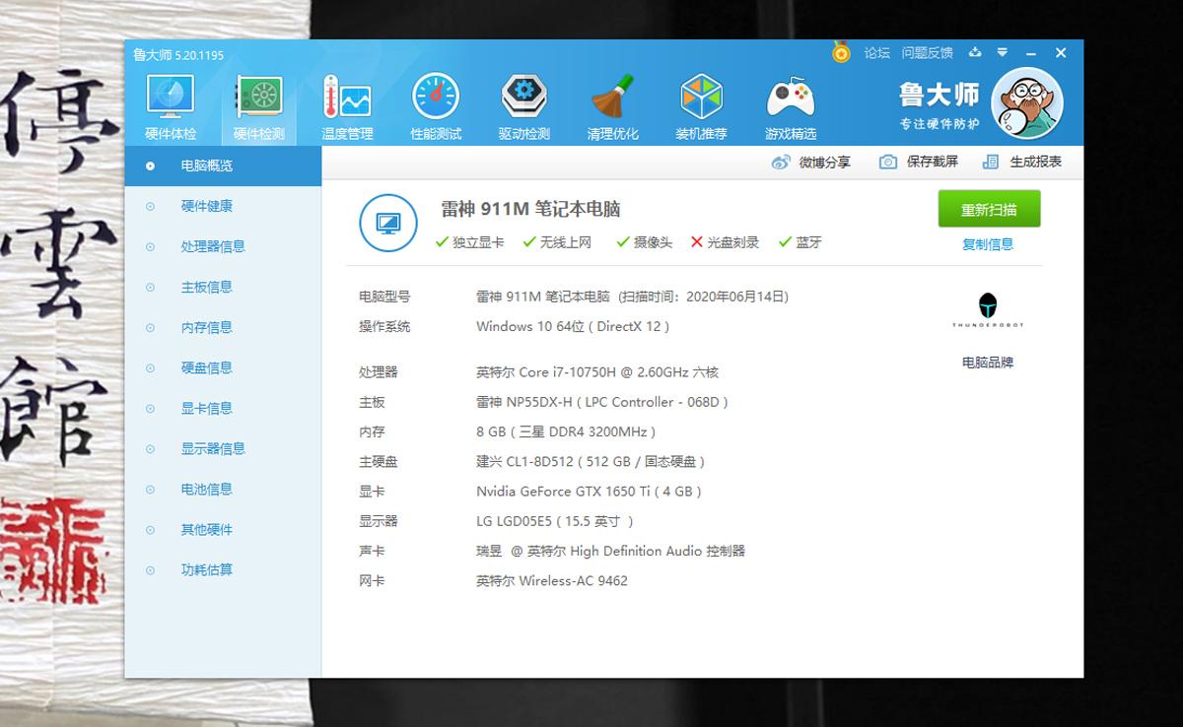Screen dimensions: 1183x727
Task: Select 显卡信息 in the sidebar
Action: (223, 408)
